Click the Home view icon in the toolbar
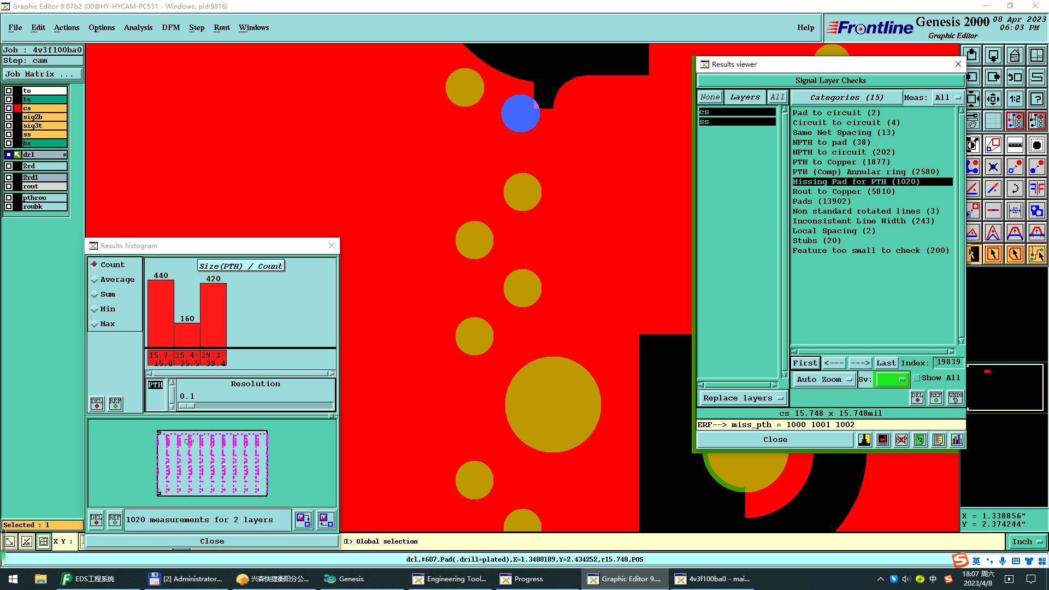The width and height of the screenshot is (1049, 590). click(1015, 56)
